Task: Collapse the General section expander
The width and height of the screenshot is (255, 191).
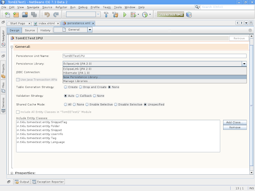Action: 12,47
